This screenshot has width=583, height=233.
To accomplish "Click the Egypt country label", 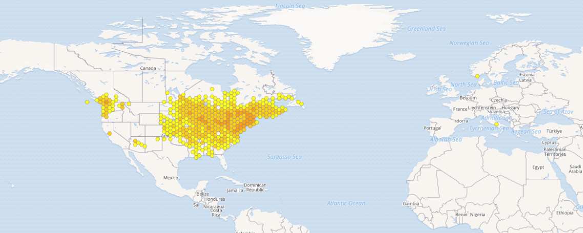I will click(x=538, y=167).
